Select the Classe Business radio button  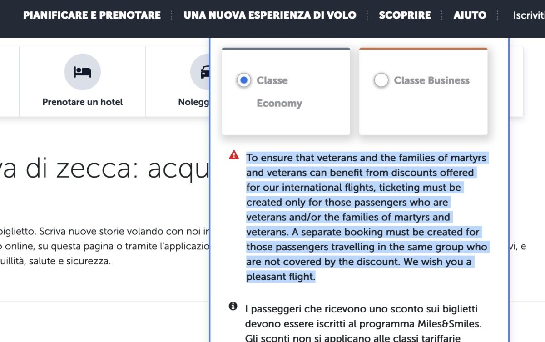(381, 80)
